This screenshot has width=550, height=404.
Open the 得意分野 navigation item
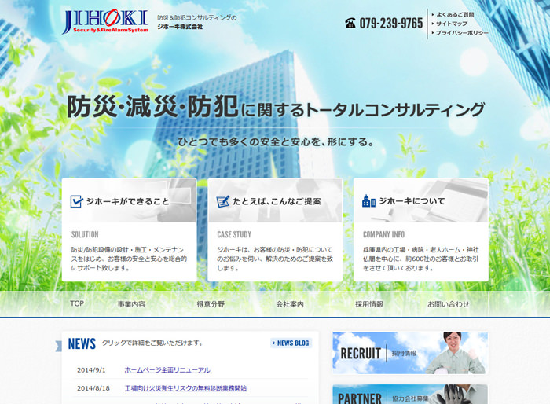pos(211,304)
